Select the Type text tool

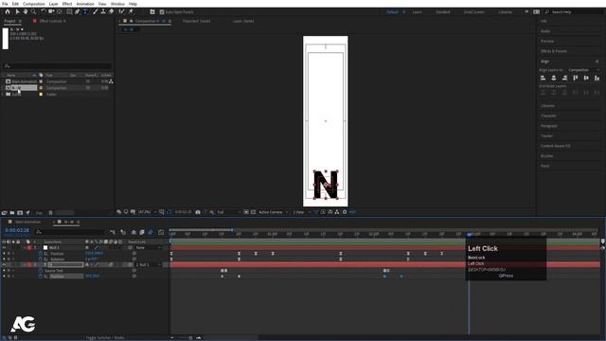coord(85,12)
